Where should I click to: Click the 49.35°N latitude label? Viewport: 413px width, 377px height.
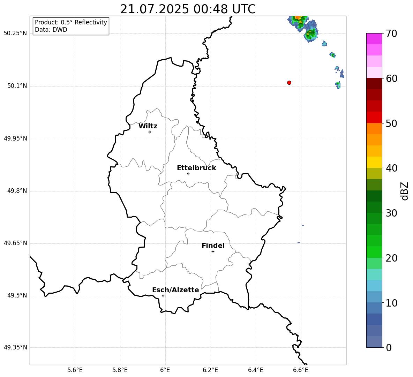[x=15, y=347]
